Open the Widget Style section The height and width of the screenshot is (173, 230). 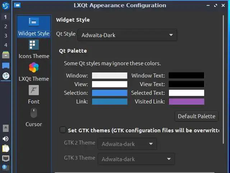tap(33, 27)
